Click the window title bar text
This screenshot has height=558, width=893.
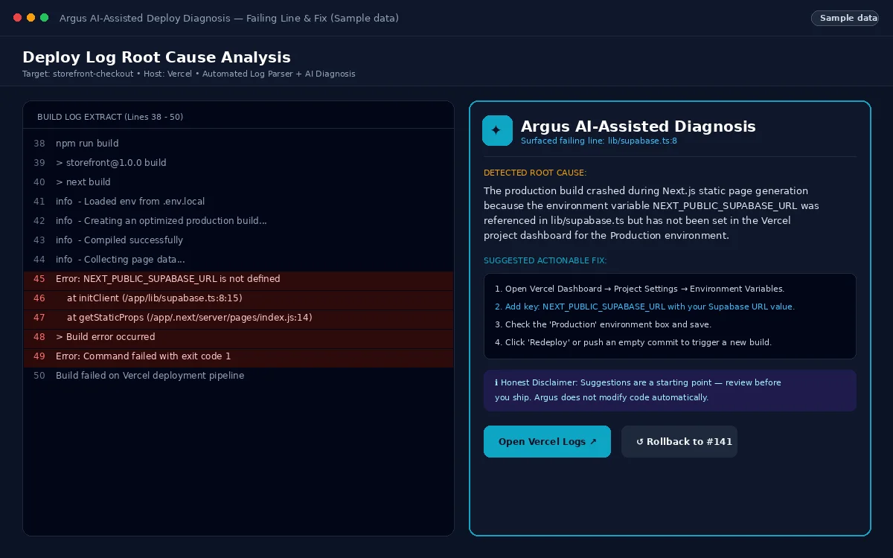coord(229,18)
